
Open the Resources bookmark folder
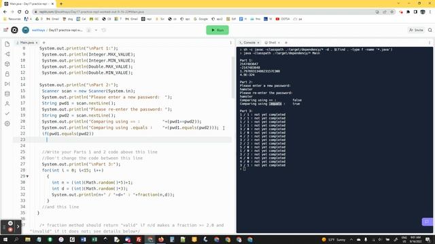(x=12, y=19)
